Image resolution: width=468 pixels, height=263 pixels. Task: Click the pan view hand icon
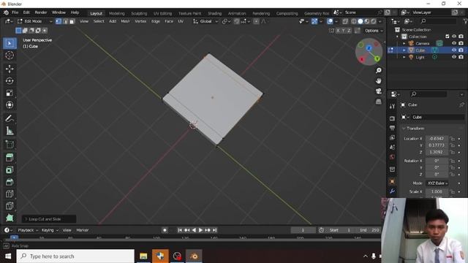379,81
